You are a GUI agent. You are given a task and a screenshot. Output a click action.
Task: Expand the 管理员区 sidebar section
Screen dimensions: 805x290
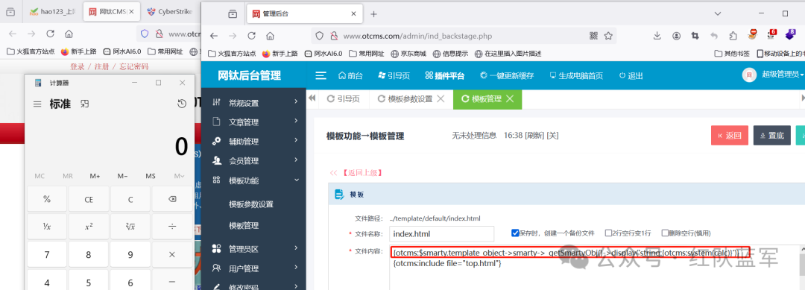[x=253, y=249]
